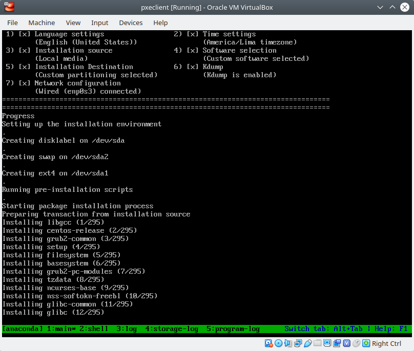Click '(America/Lima timezone)' text

[x=250, y=42]
